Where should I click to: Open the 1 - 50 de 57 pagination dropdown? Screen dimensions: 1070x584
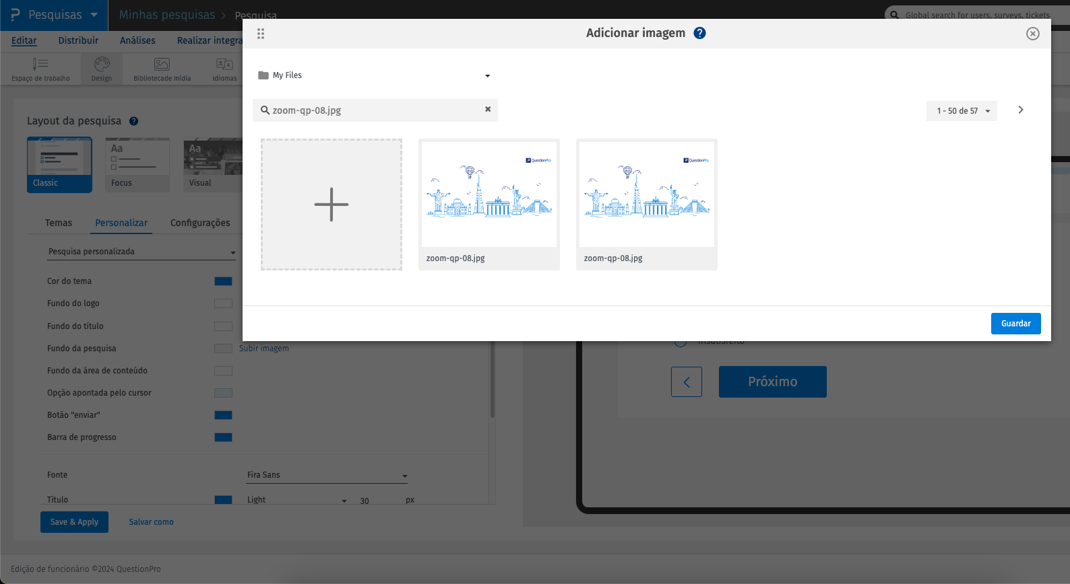(x=962, y=111)
